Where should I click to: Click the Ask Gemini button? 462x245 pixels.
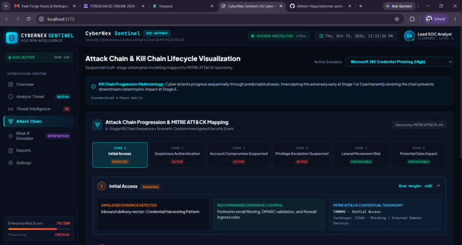pos(399,6)
